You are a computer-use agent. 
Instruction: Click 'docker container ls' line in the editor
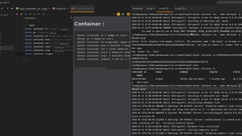tap(46, 29)
